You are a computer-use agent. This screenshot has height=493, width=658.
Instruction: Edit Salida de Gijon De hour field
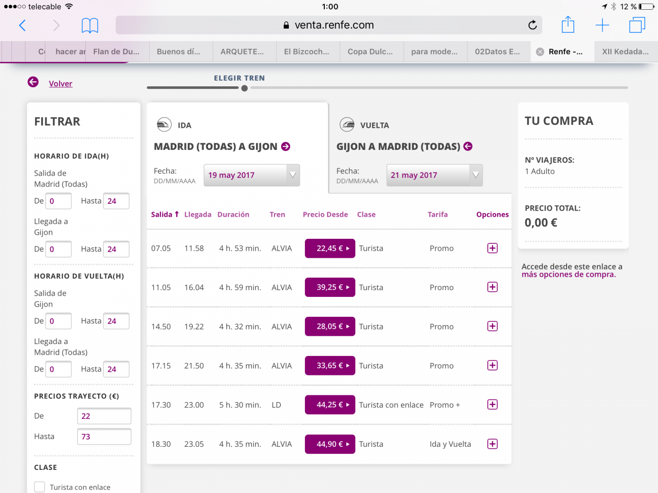click(59, 321)
